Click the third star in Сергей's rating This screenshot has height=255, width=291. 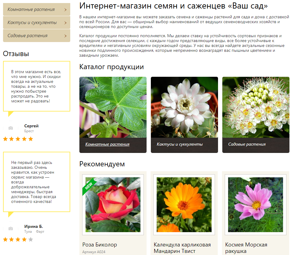[18, 139]
